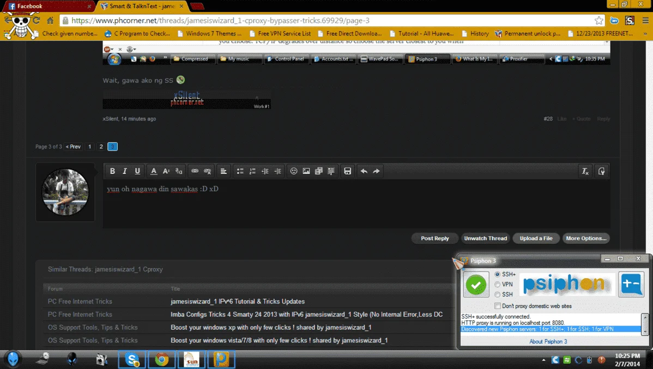Select 'Discovered new Psiphon servers' log line
This screenshot has height=369, width=653.
(x=551, y=329)
